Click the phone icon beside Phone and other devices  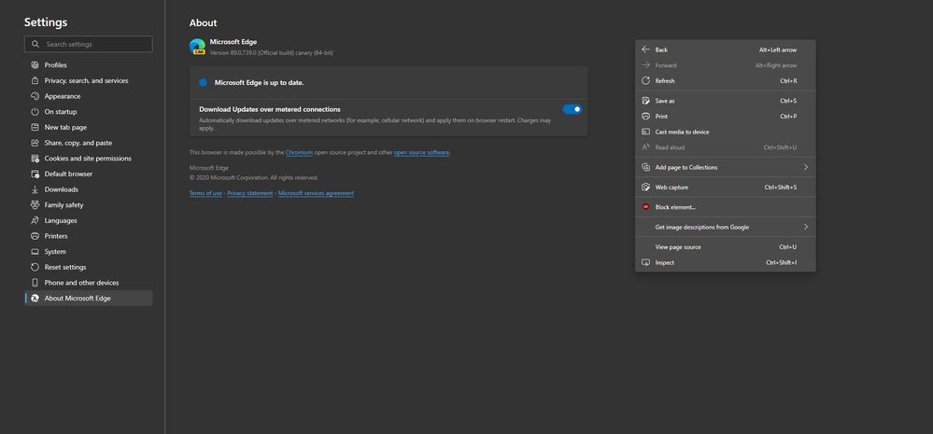point(35,283)
